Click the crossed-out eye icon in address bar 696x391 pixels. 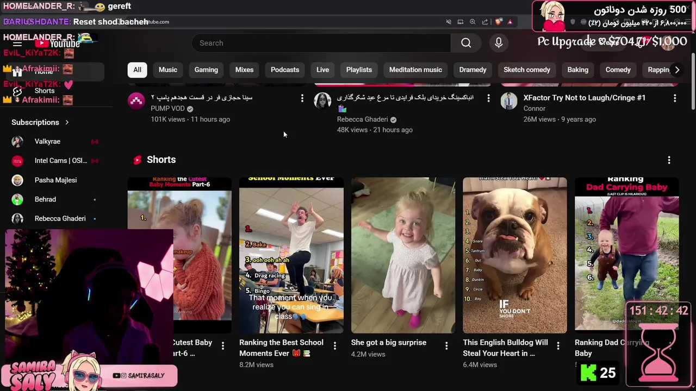pyautogui.click(x=449, y=22)
